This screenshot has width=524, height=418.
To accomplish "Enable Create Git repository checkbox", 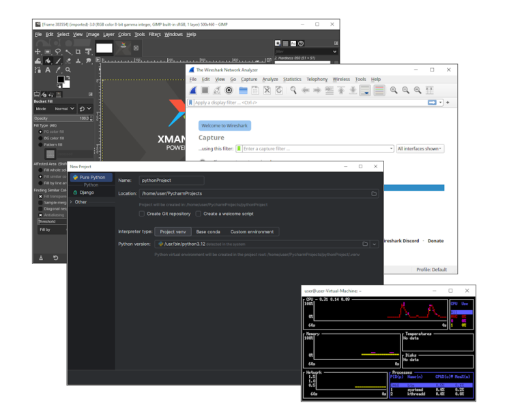I will coord(142,214).
